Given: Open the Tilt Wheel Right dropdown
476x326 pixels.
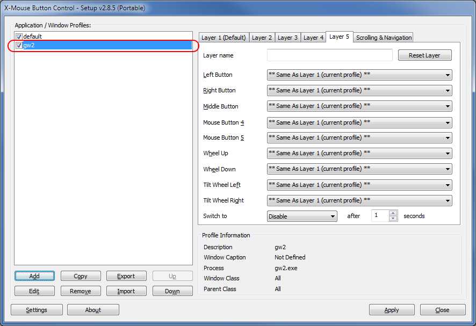Looking at the screenshot, I should [359, 201].
